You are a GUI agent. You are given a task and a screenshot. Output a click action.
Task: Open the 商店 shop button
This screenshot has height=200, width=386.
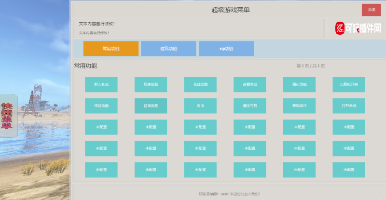pyautogui.click(x=200, y=106)
